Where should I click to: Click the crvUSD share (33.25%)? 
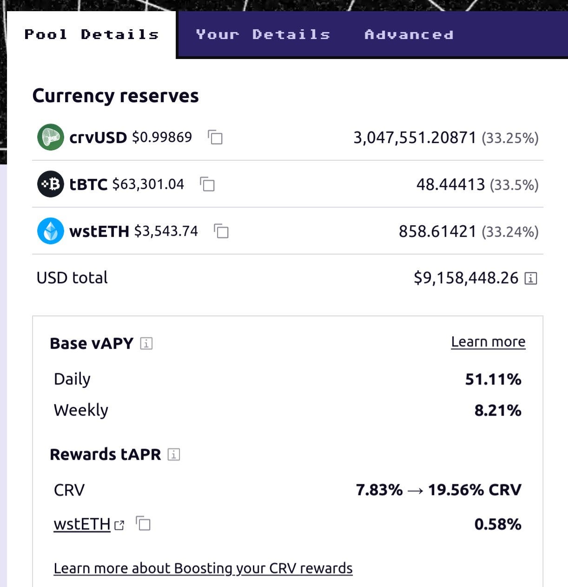510,138
